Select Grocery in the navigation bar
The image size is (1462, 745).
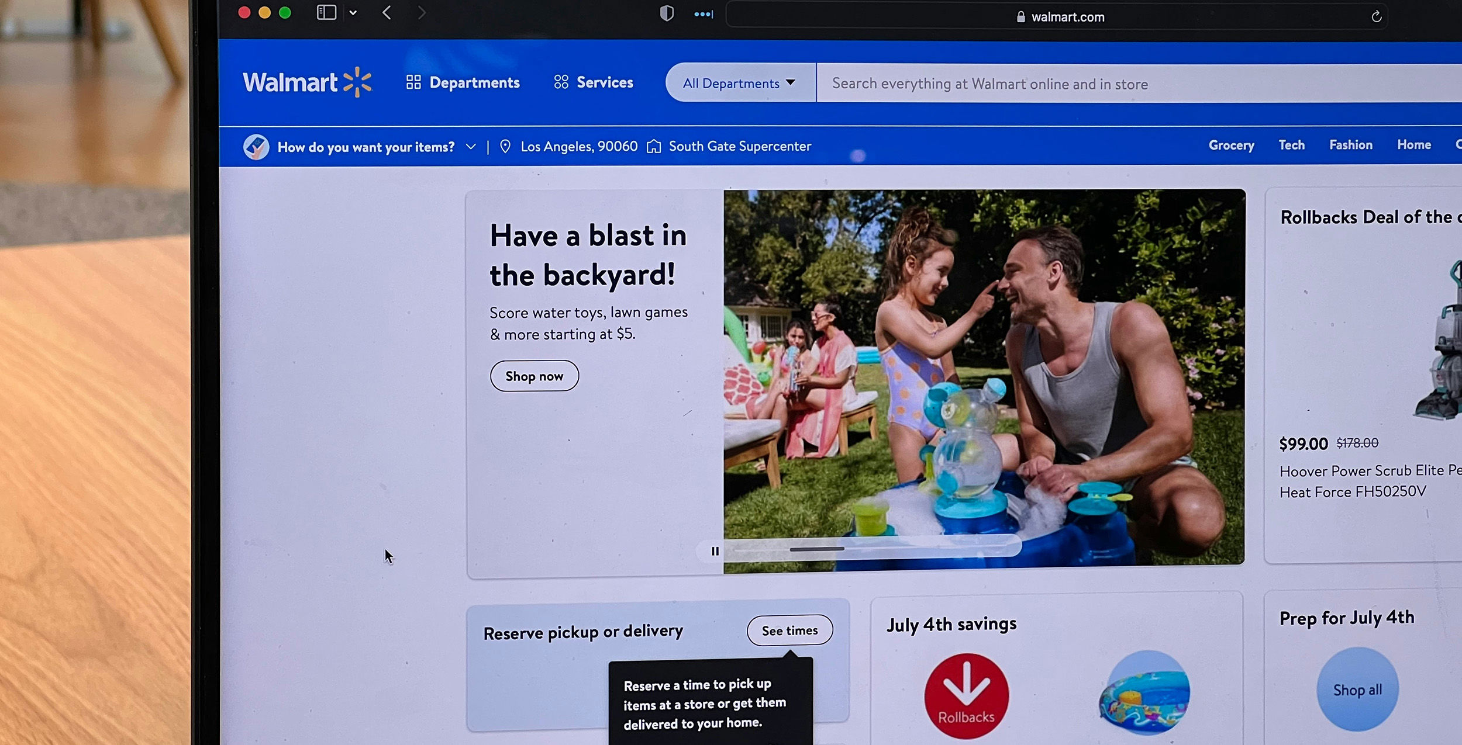[1231, 145]
